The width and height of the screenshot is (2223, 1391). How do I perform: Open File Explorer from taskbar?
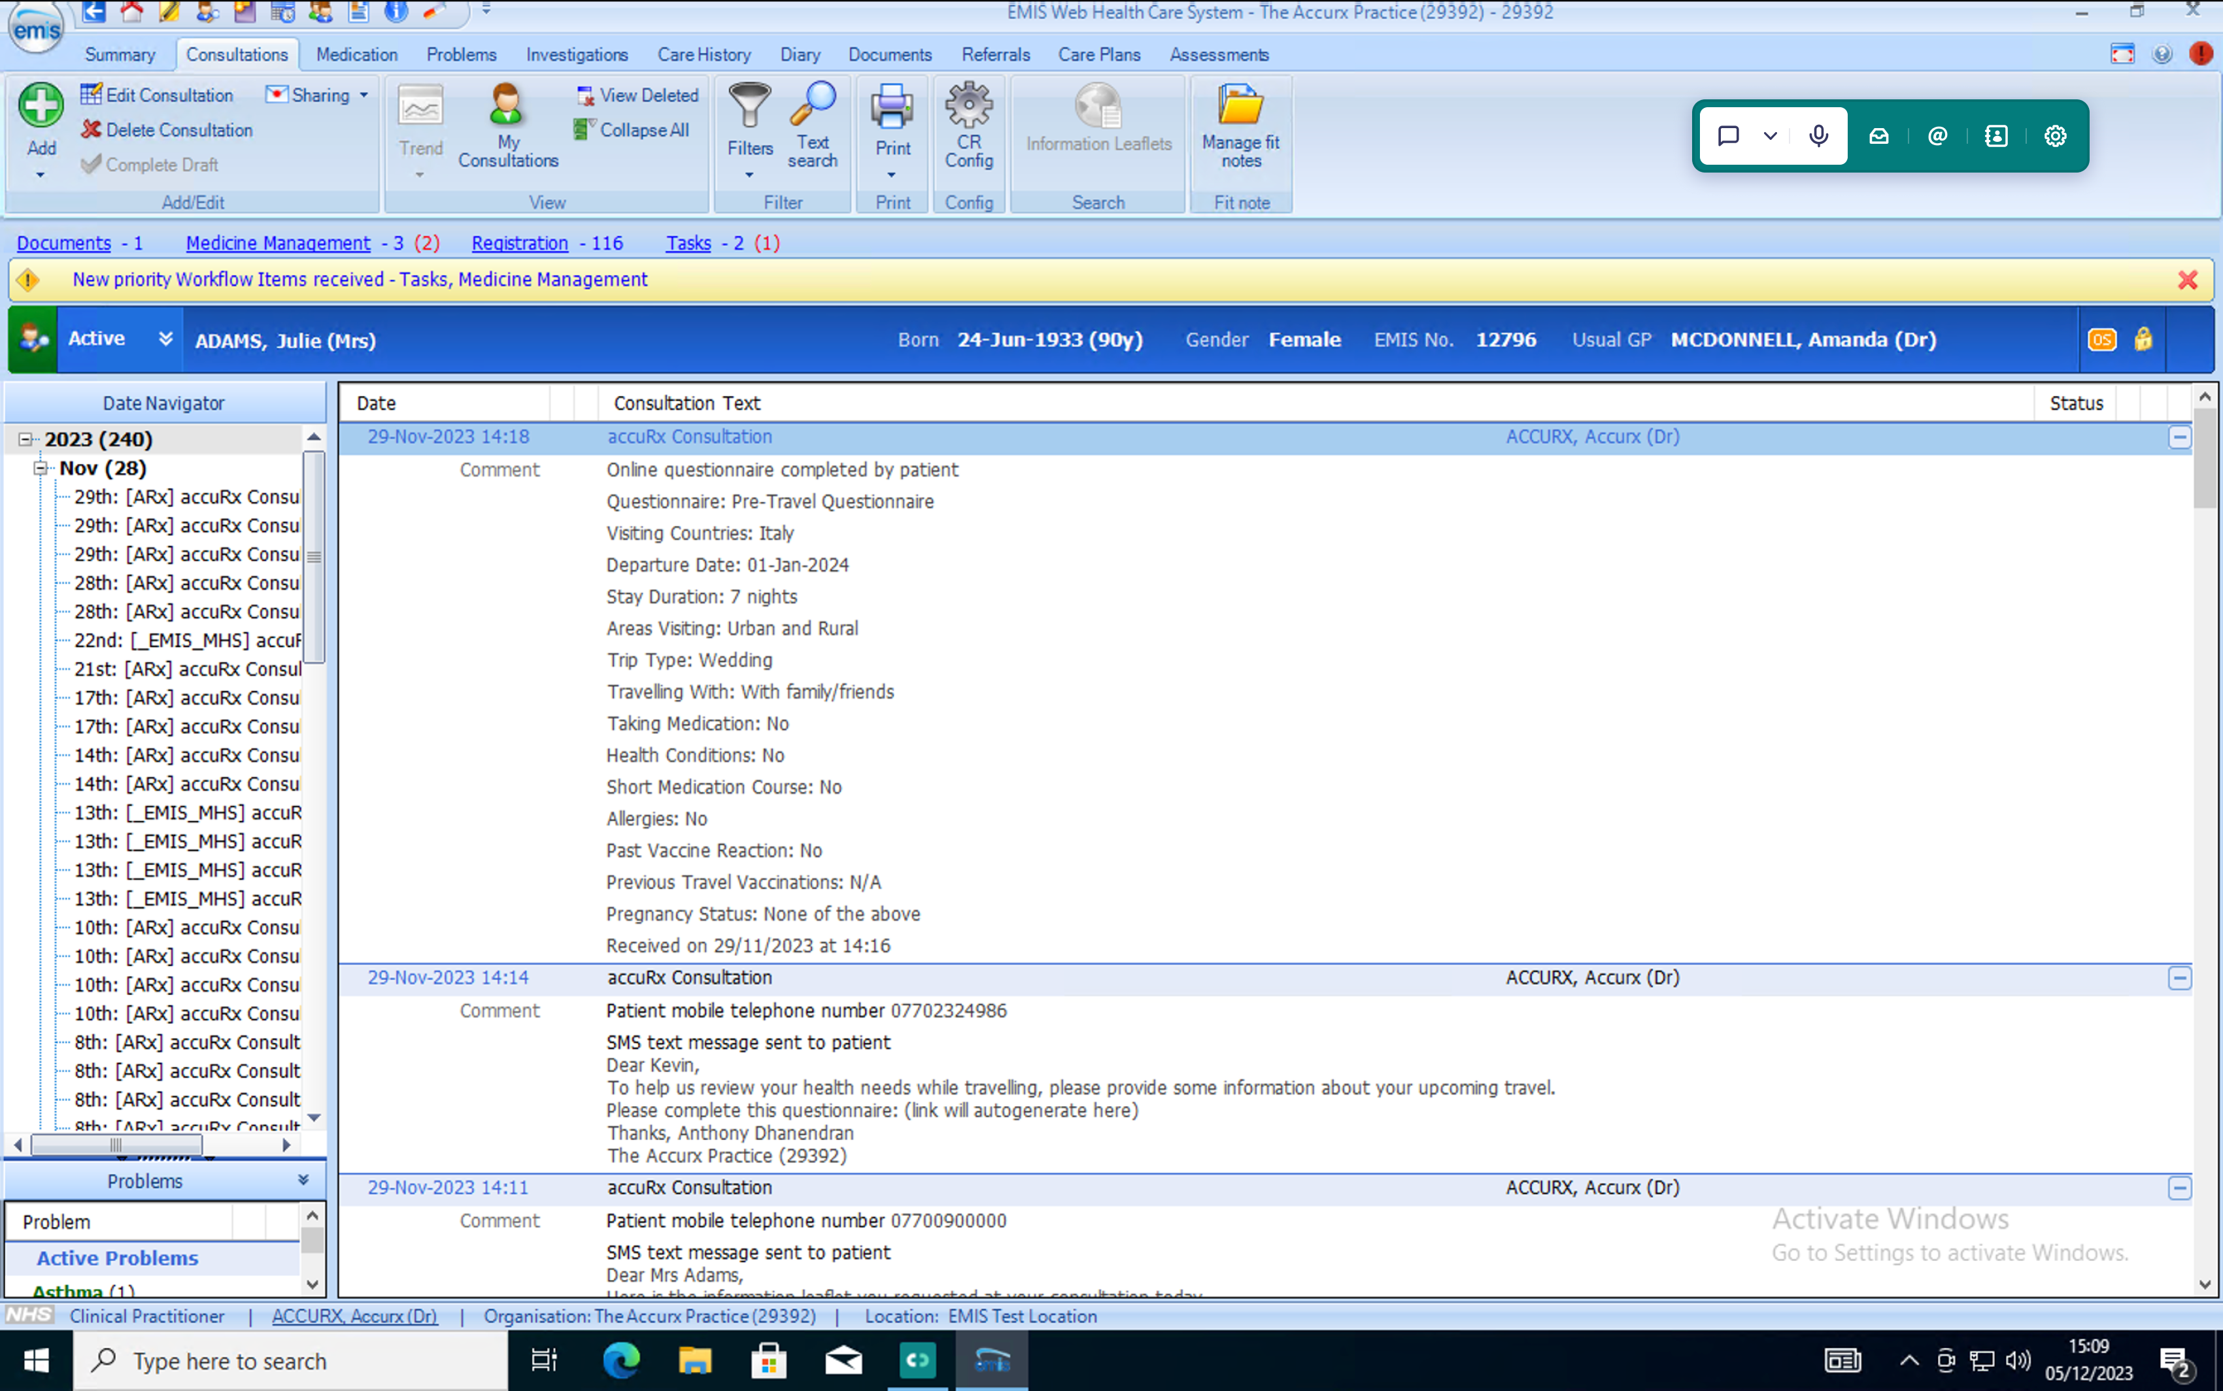click(694, 1360)
